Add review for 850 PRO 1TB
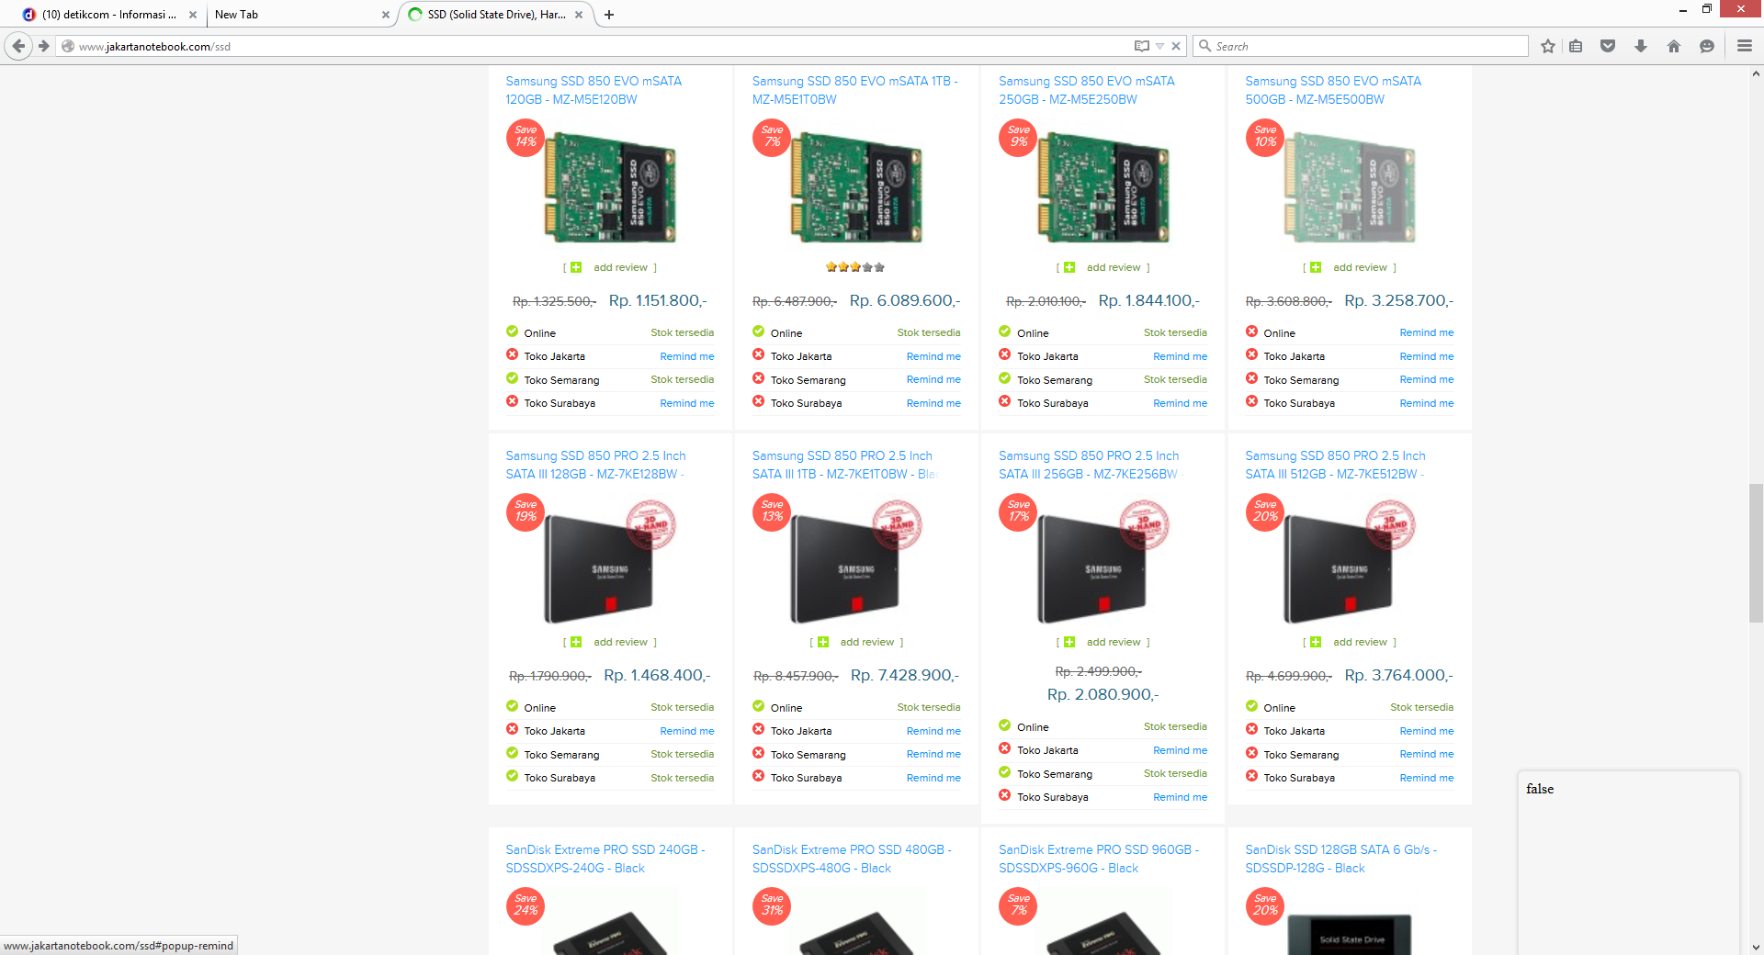The width and height of the screenshot is (1764, 955). (856, 642)
